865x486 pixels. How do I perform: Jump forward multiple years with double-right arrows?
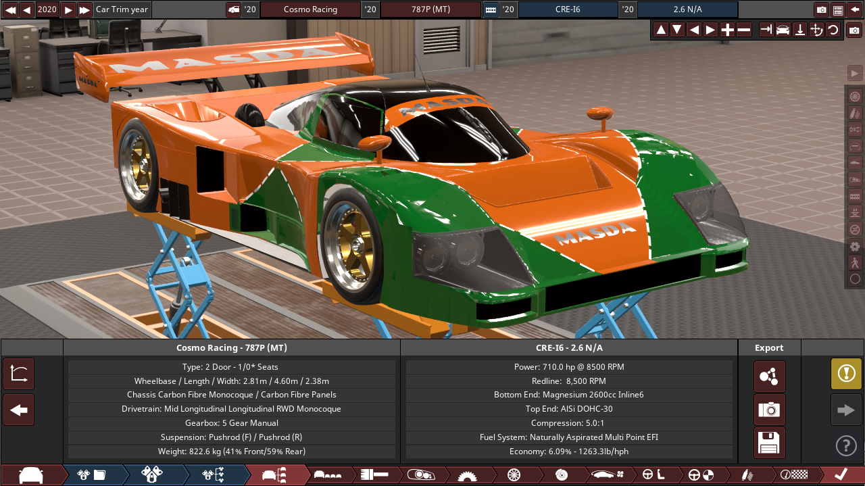point(84,9)
